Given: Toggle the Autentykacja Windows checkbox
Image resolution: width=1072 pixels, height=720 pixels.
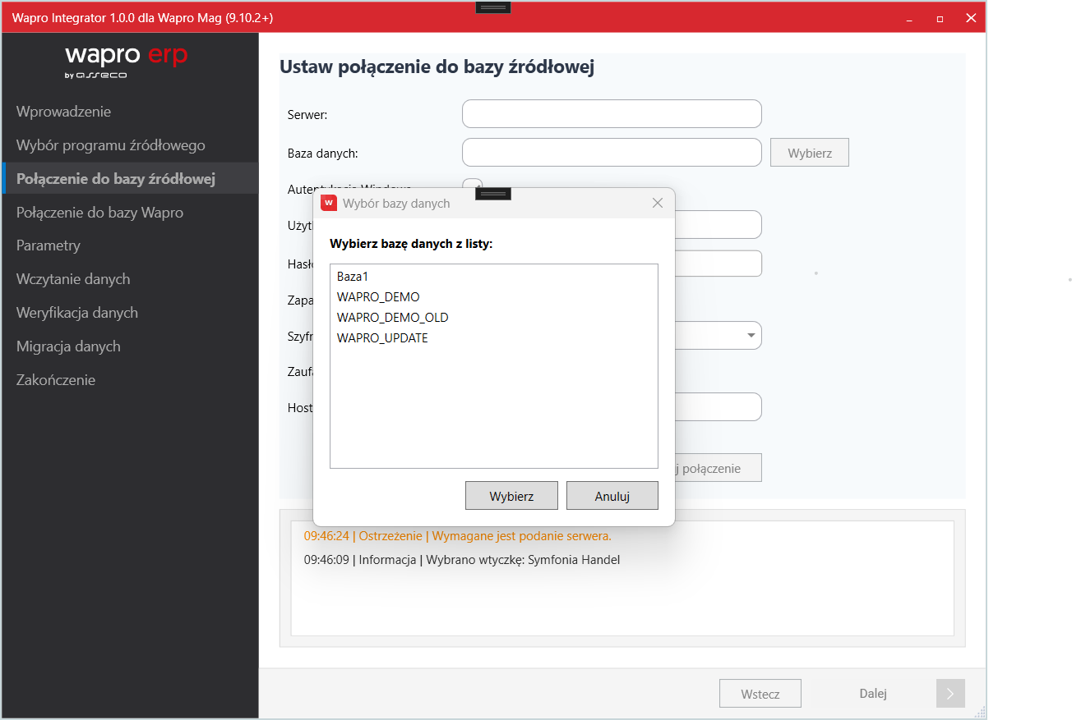Looking at the screenshot, I should (472, 184).
